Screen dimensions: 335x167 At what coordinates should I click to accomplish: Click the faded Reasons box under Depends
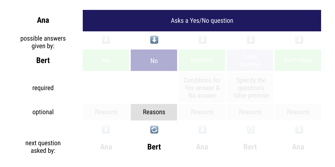tap(202, 112)
